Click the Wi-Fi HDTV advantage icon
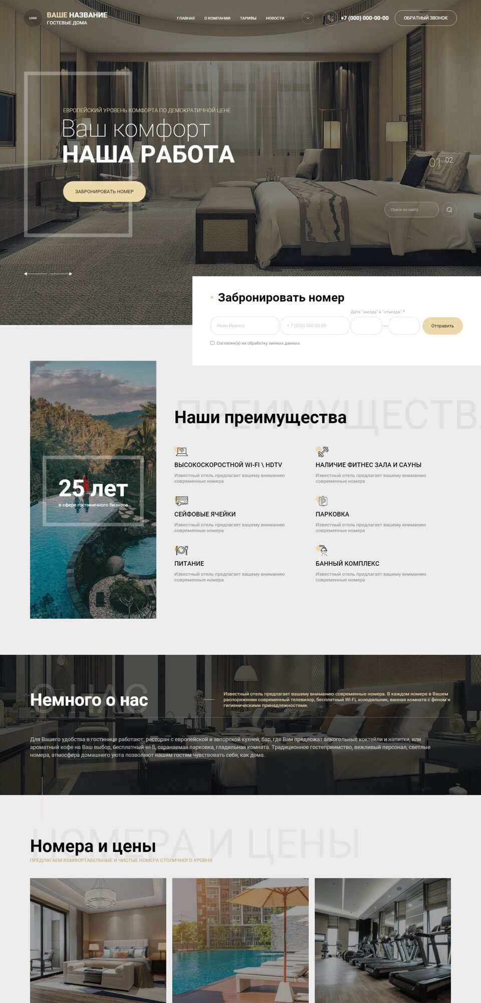Image resolution: width=481 pixels, height=1003 pixels. (x=181, y=451)
